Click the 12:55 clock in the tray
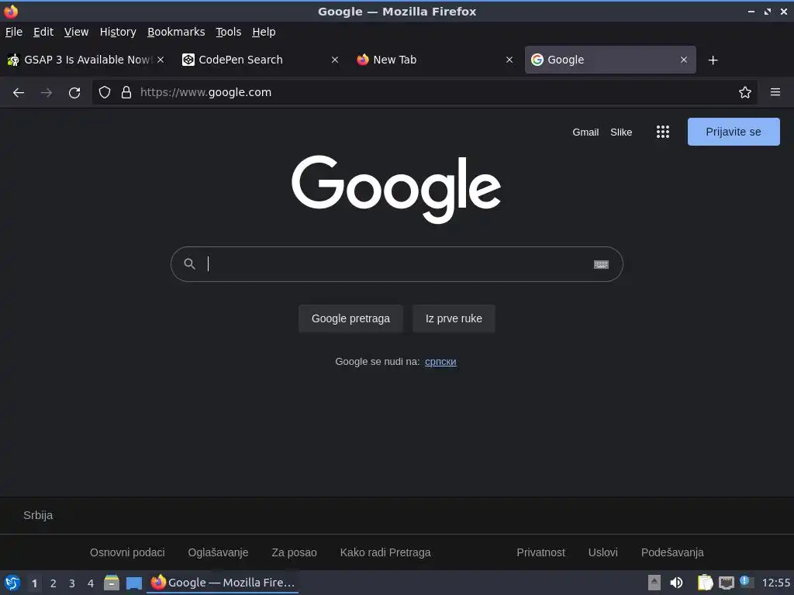Image resolution: width=794 pixels, height=595 pixels. click(775, 583)
